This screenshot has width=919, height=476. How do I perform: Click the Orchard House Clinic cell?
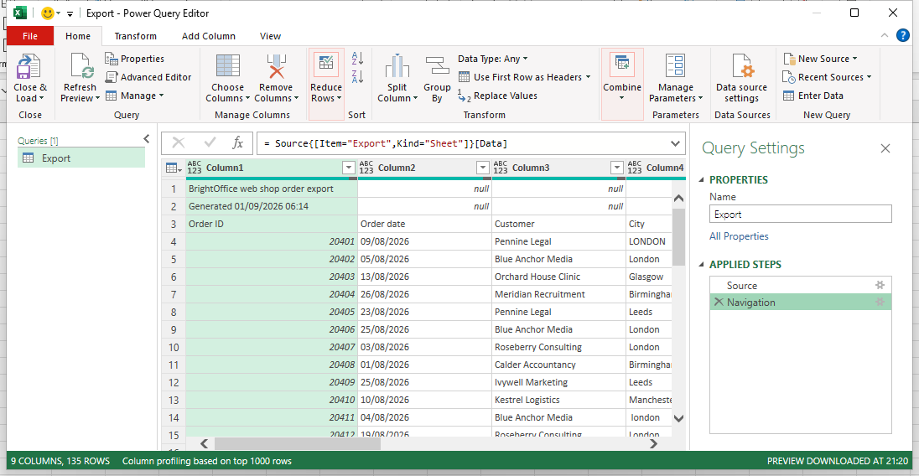click(x=558, y=277)
